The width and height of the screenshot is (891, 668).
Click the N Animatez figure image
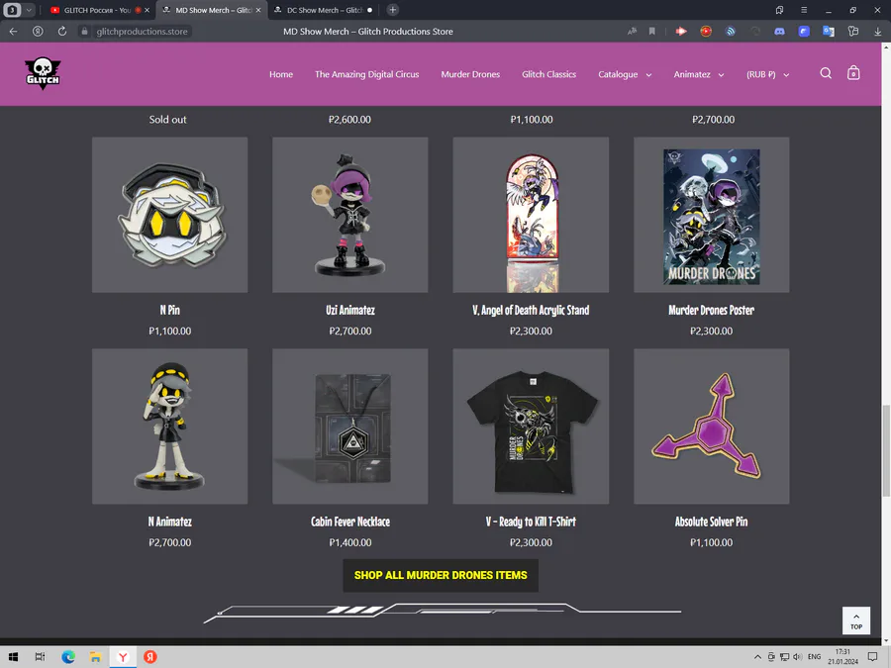(x=170, y=426)
